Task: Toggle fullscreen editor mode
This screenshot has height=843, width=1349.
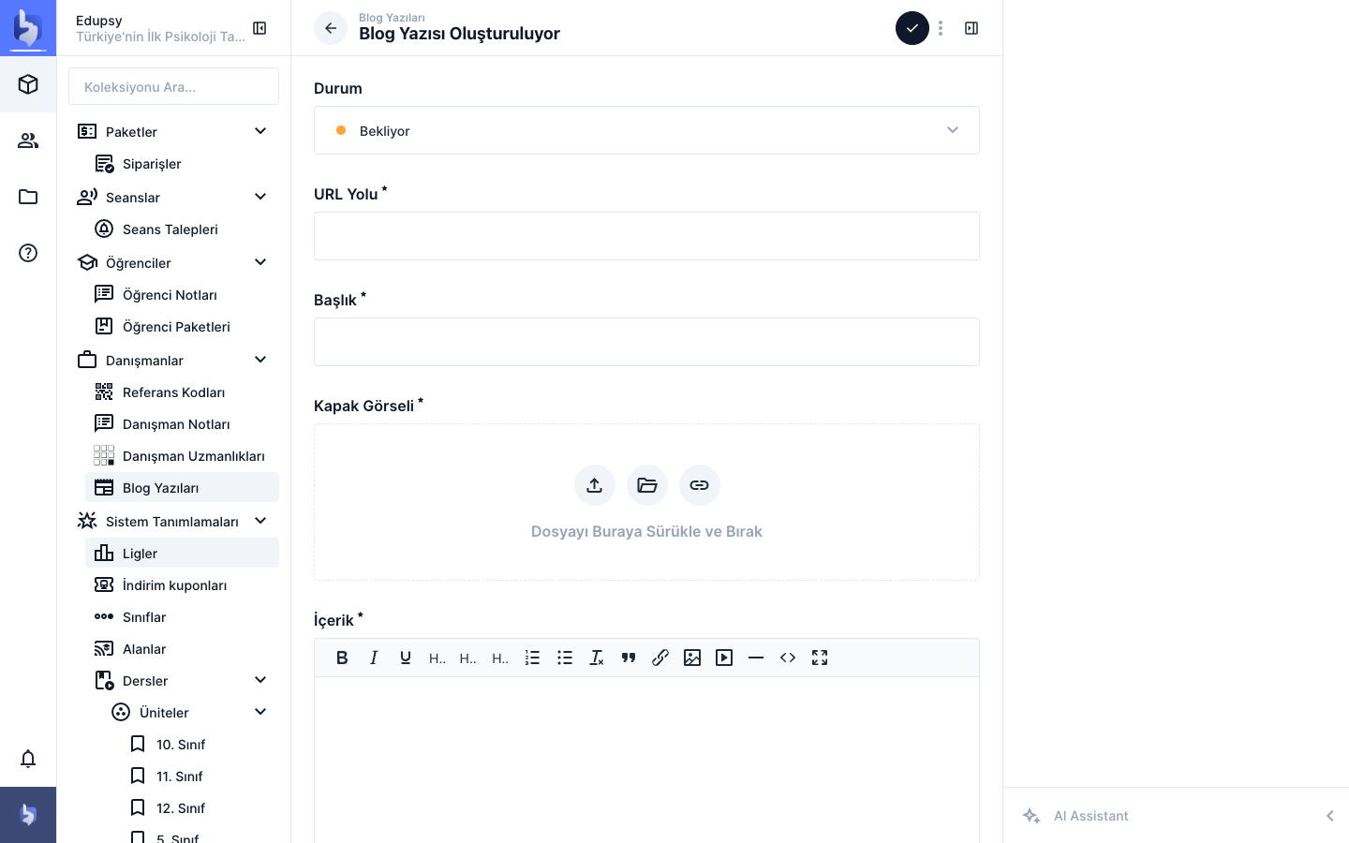Action: click(820, 658)
